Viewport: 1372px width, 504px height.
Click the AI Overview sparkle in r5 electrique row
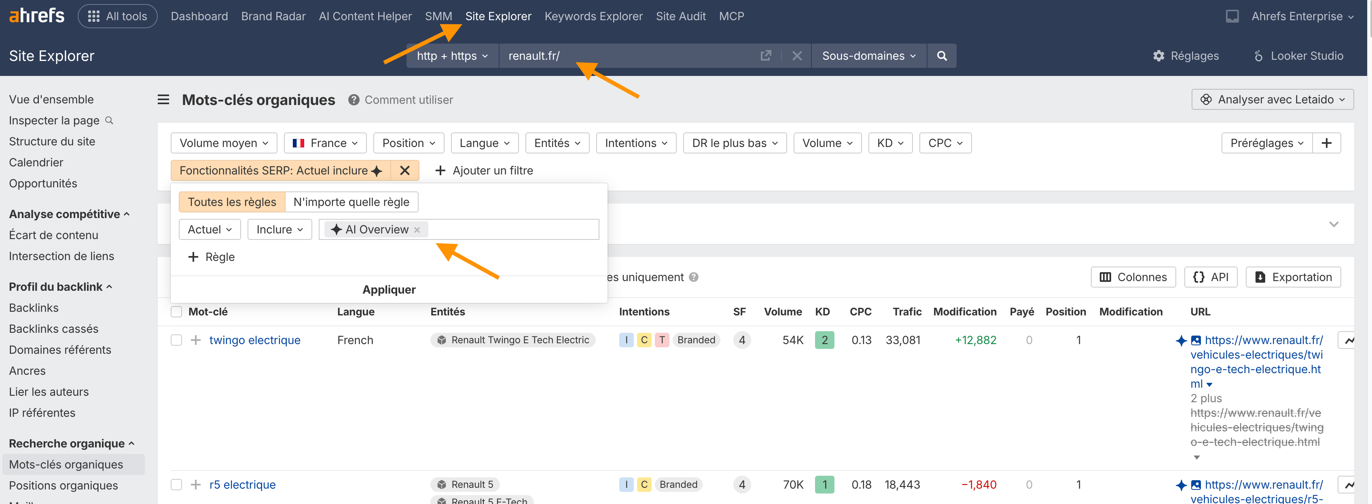click(1181, 485)
